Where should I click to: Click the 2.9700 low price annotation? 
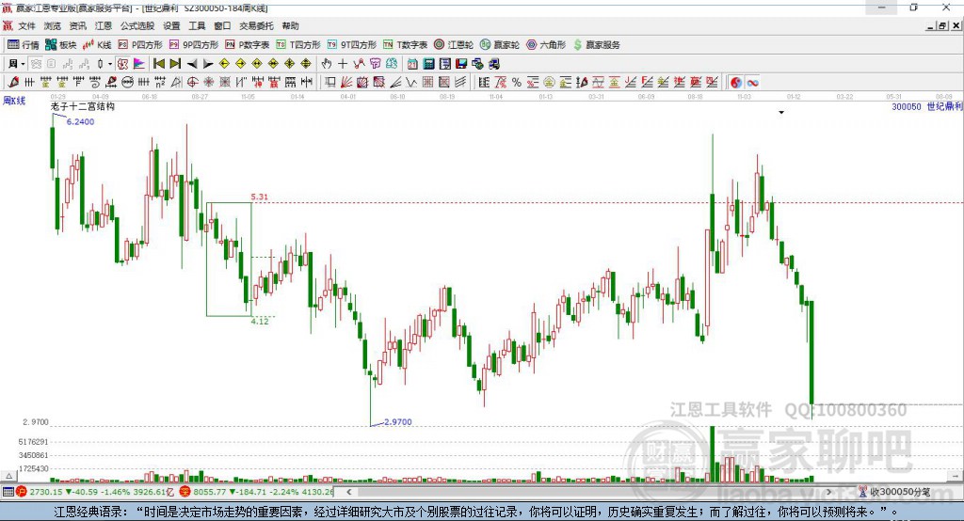(398, 422)
